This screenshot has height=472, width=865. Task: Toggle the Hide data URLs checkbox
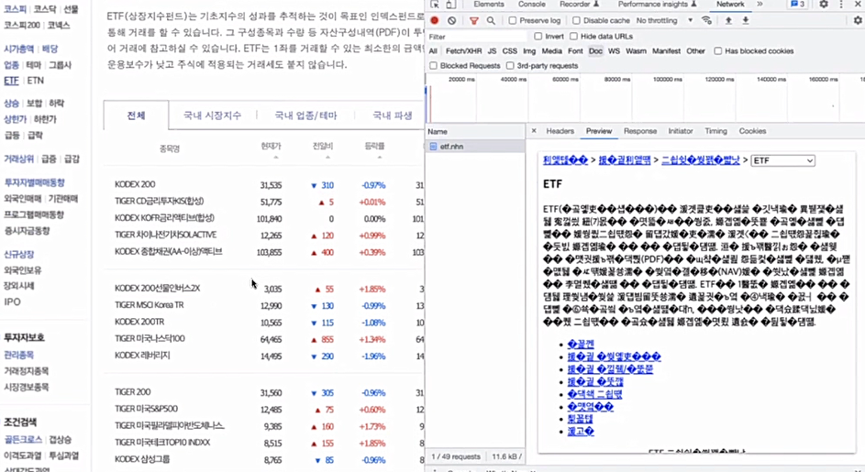pos(573,36)
